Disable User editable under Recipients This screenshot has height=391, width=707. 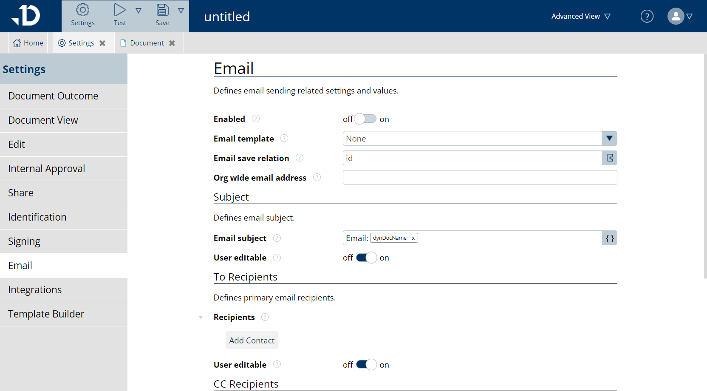pyautogui.click(x=365, y=364)
